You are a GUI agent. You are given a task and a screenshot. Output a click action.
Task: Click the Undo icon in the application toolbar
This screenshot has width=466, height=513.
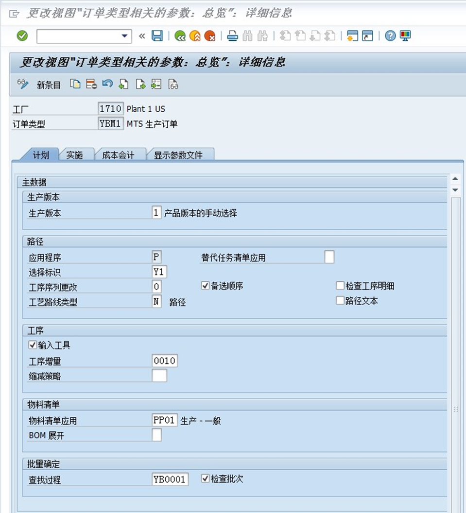point(108,84)
